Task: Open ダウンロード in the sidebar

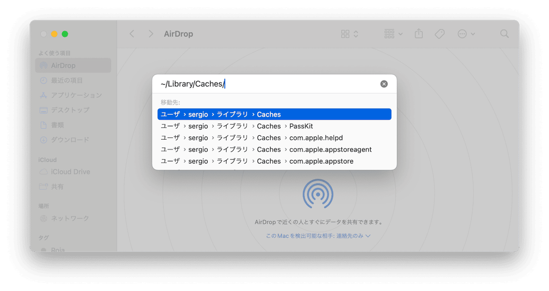Action: 73,140
